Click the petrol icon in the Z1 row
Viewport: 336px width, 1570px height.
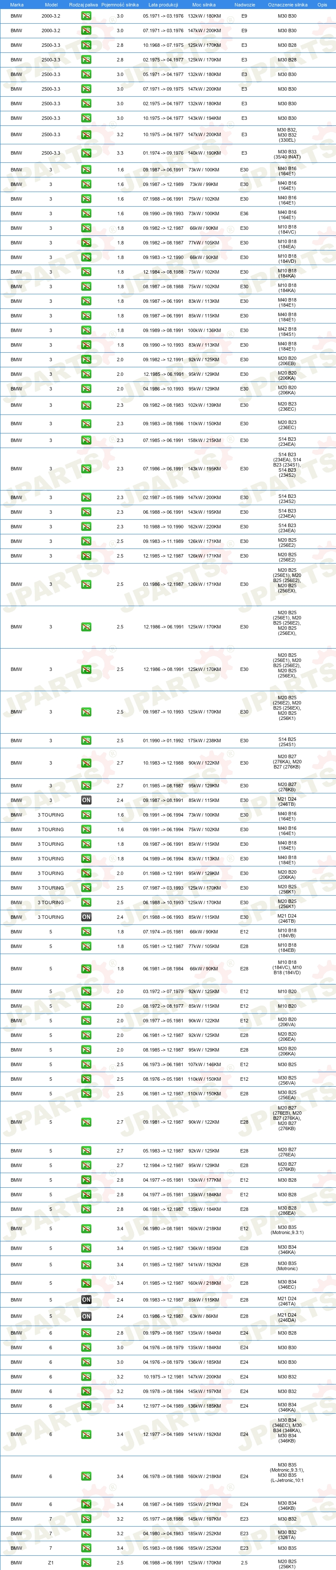tap(86, 1563)
